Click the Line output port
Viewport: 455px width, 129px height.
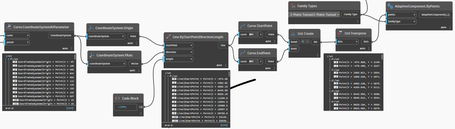tap(223, 45)
